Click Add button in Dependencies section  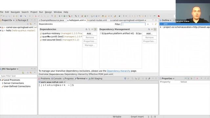[90, 33]
